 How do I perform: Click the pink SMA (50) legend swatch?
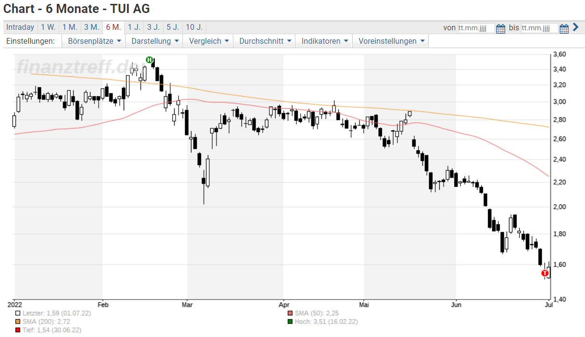coord(290,313)
